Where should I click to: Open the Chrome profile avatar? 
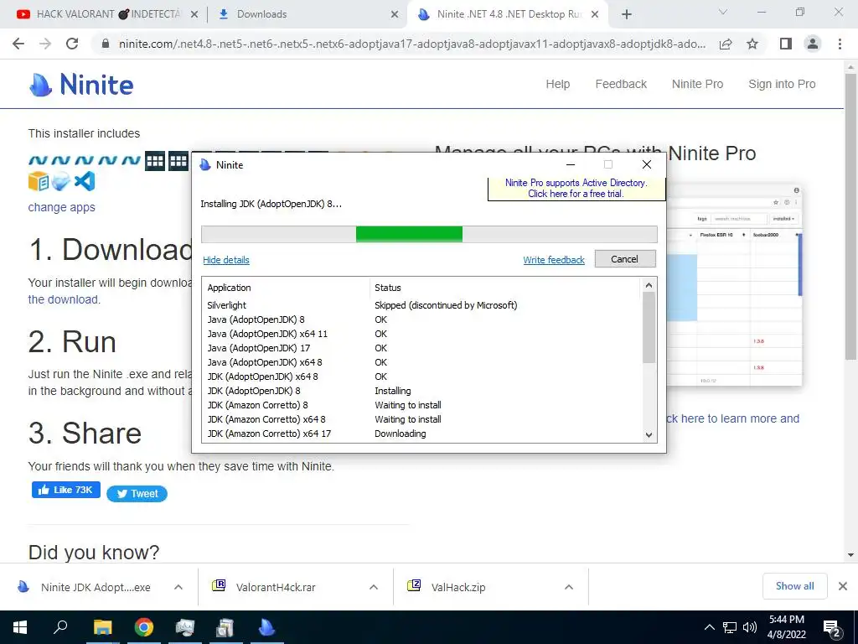(813, 44)
